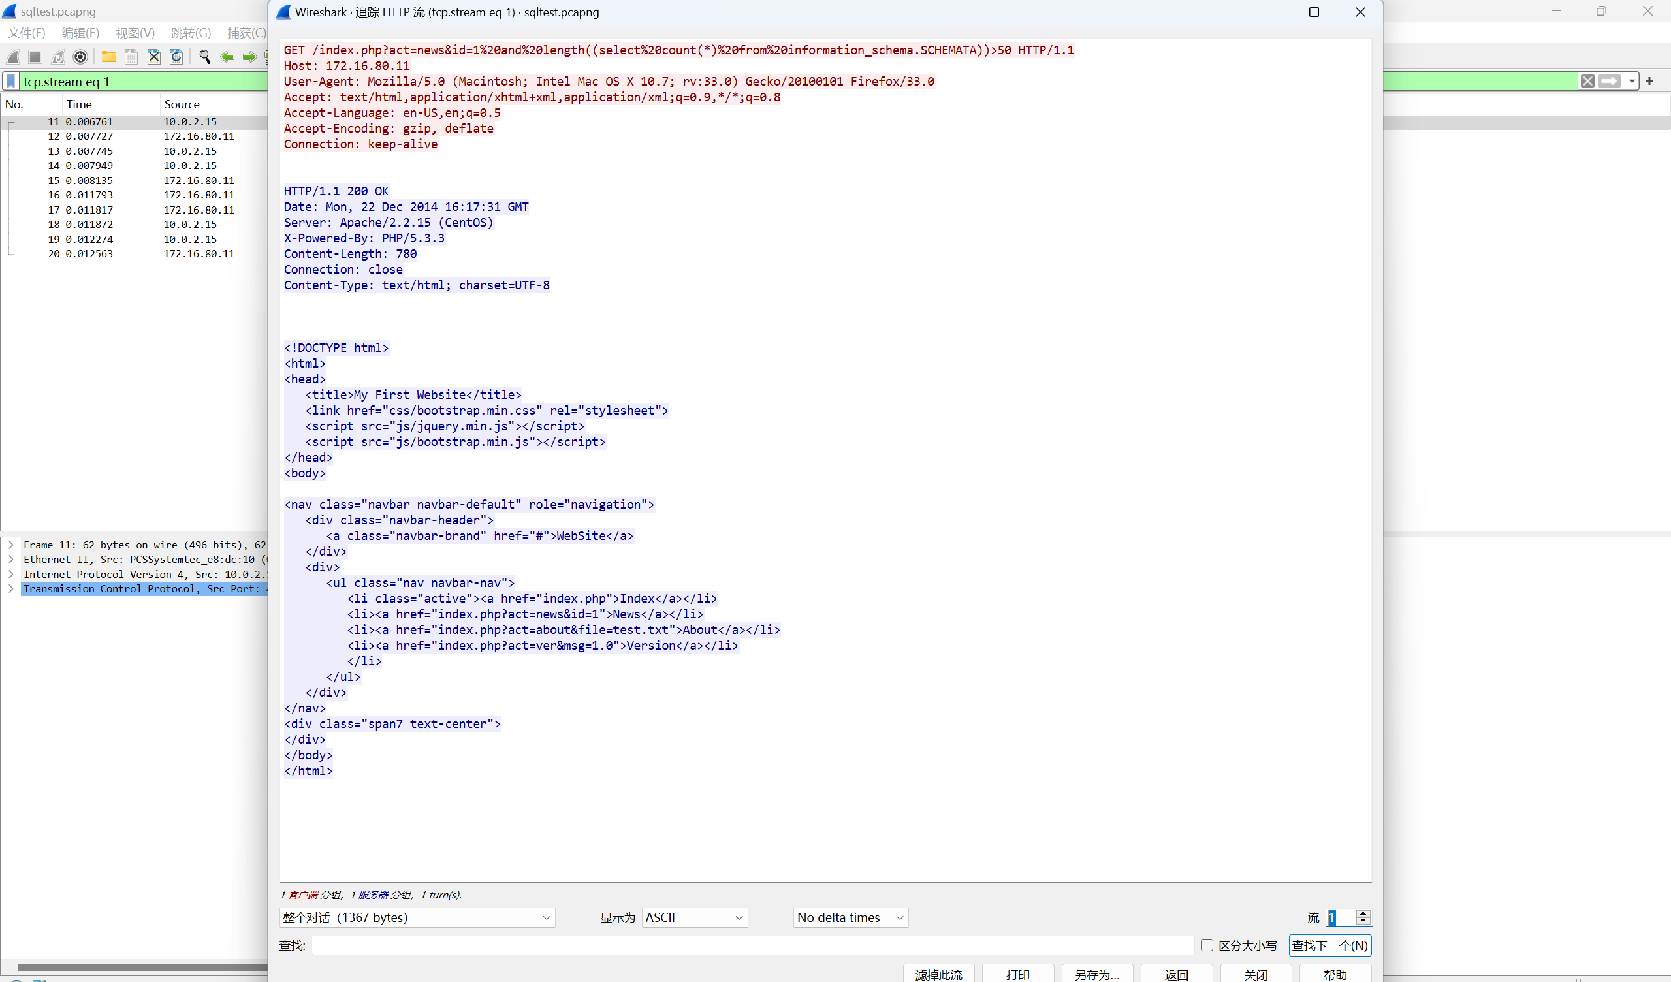1671x982 pixels.
Task: Click the save capture file icon
Action: pos(131,57)
